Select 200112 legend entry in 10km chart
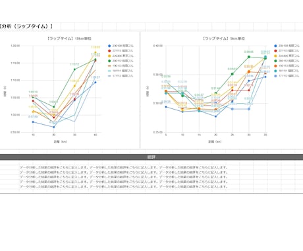The width and height of the screenshot is (303, 251). [121, 61]
